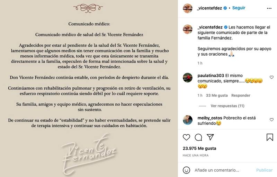Save post with the bookmark icon
The image size is (277, 177).
pos(270,137)
